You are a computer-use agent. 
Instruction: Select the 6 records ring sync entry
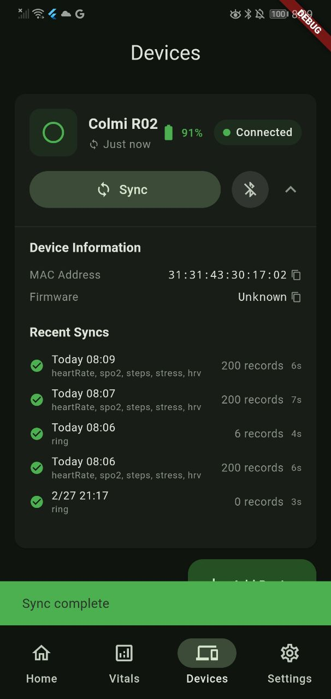(x=164, y=434)
